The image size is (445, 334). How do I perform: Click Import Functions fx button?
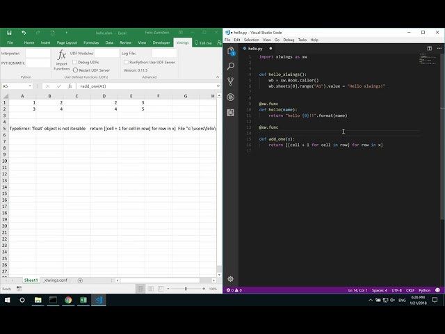tap(62, 61)
